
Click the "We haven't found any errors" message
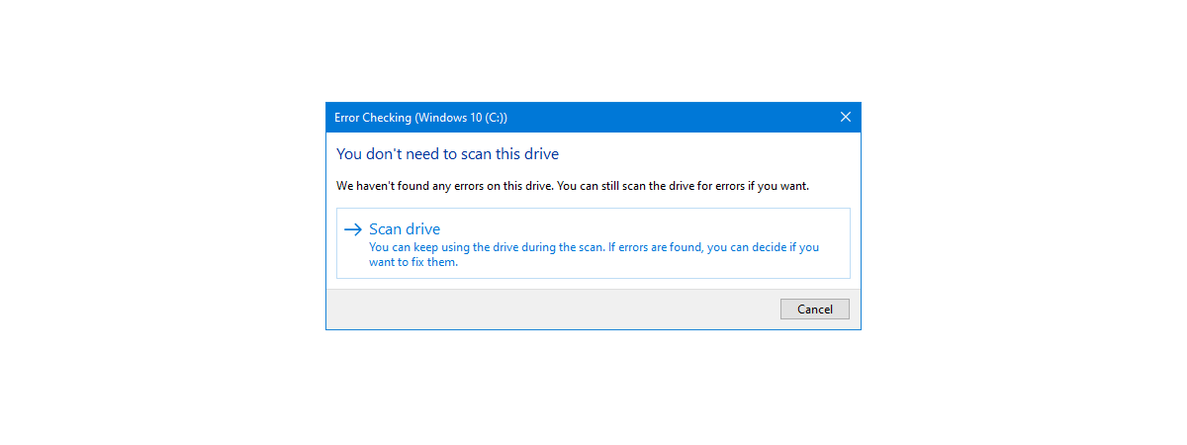pos(573,185)
